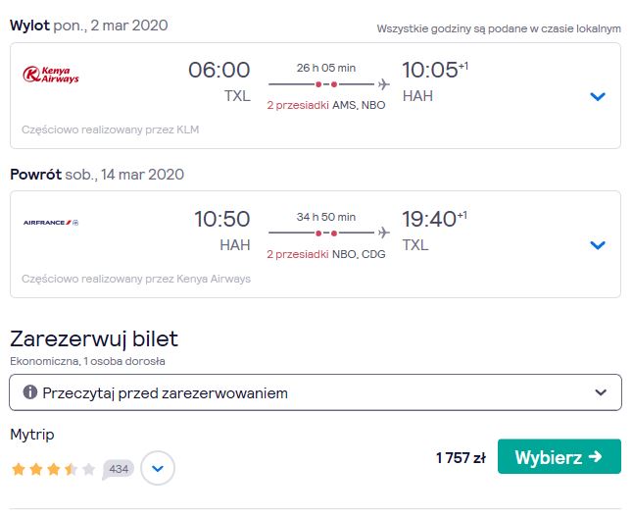Click the 1 757 zł price

pos(461,457)
